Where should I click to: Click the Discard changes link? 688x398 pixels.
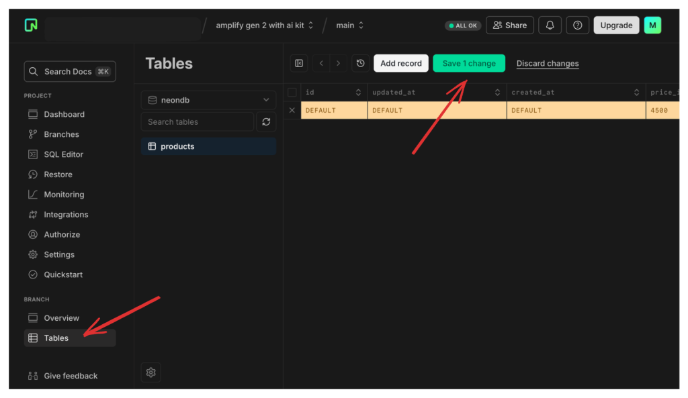pyautogui.click(x=547, y=63)
